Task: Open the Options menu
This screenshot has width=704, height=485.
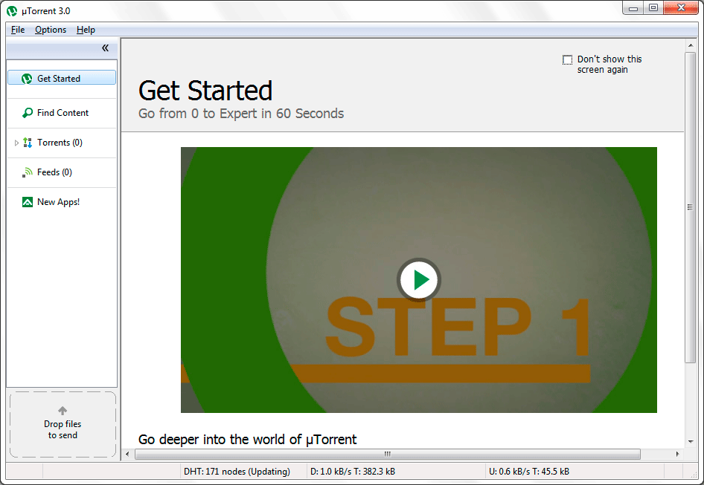Action: pos(51,30)
